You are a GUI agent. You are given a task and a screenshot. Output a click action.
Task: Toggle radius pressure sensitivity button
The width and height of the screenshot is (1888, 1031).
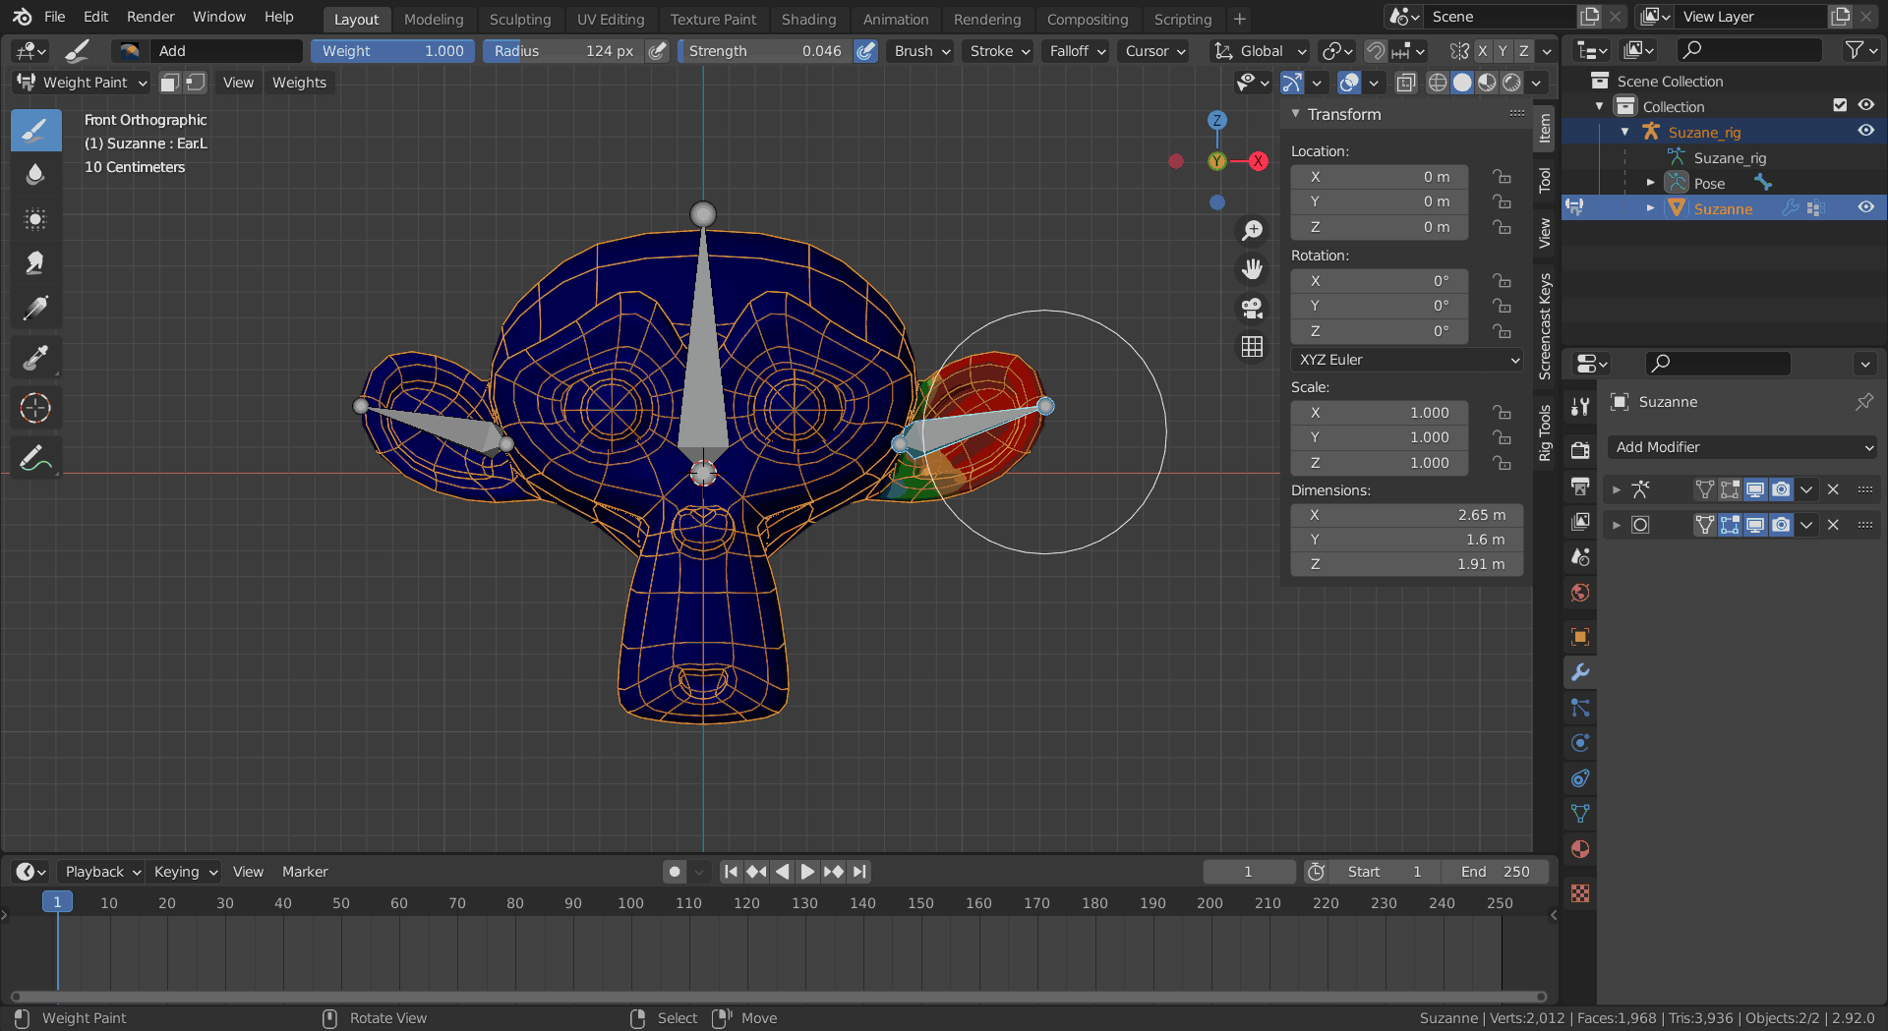tap(658, 51)
